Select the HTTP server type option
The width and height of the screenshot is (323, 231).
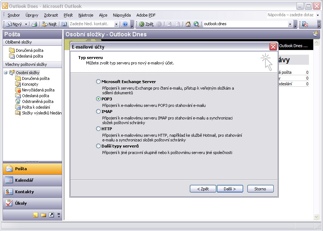[x=98, y=129]
